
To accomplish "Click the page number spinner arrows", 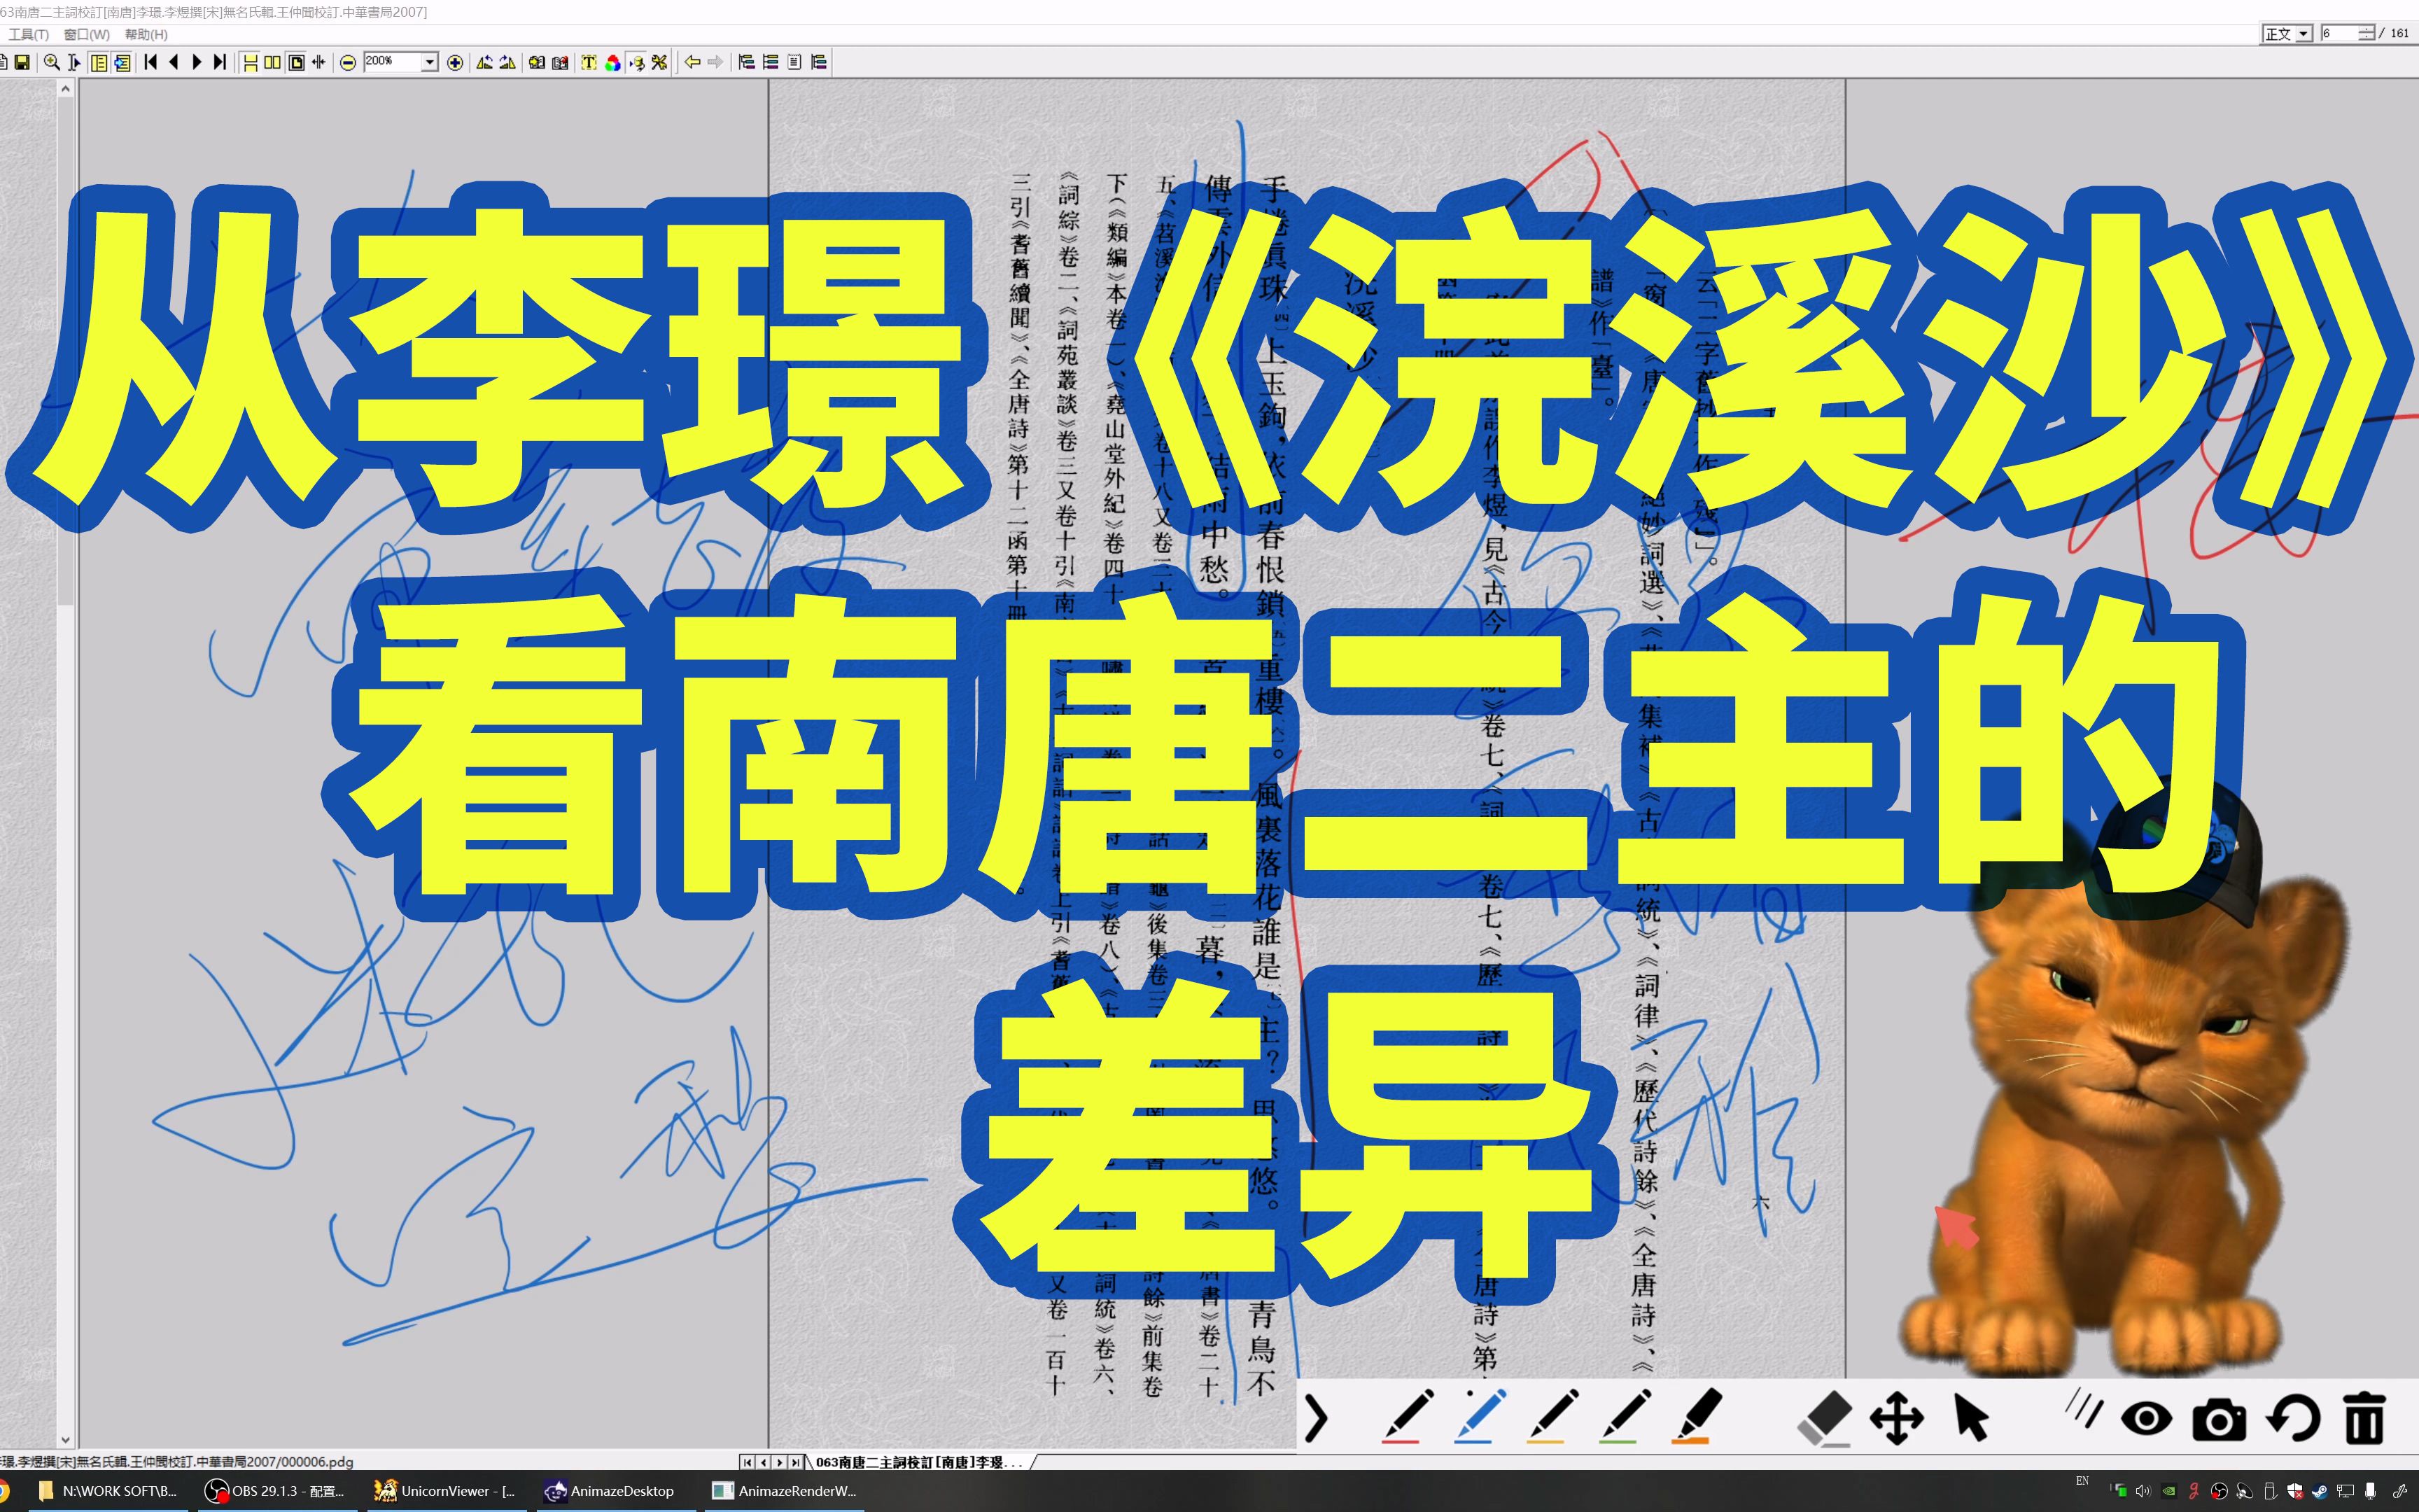I will point(2366,33).
